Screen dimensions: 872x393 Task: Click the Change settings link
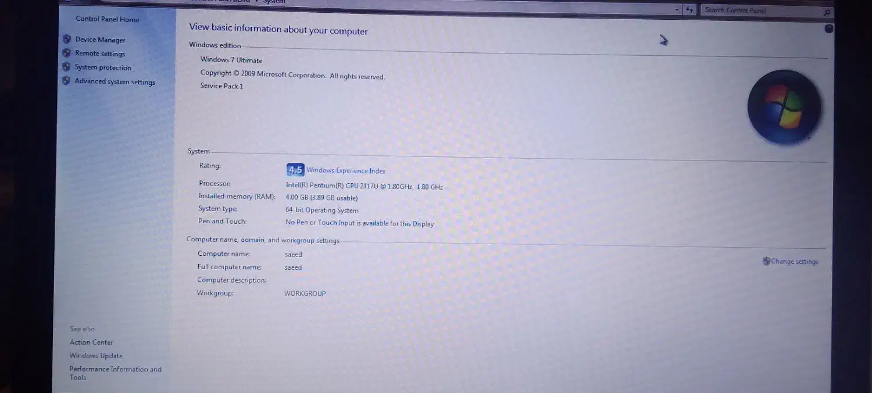tap(795, 262)
